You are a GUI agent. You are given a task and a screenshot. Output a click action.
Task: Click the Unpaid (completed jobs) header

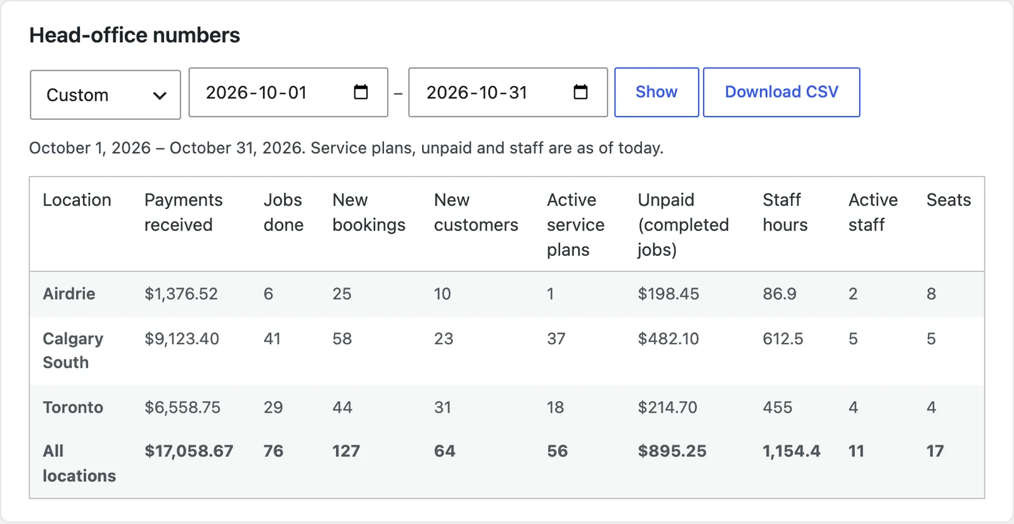click(683, 225)
